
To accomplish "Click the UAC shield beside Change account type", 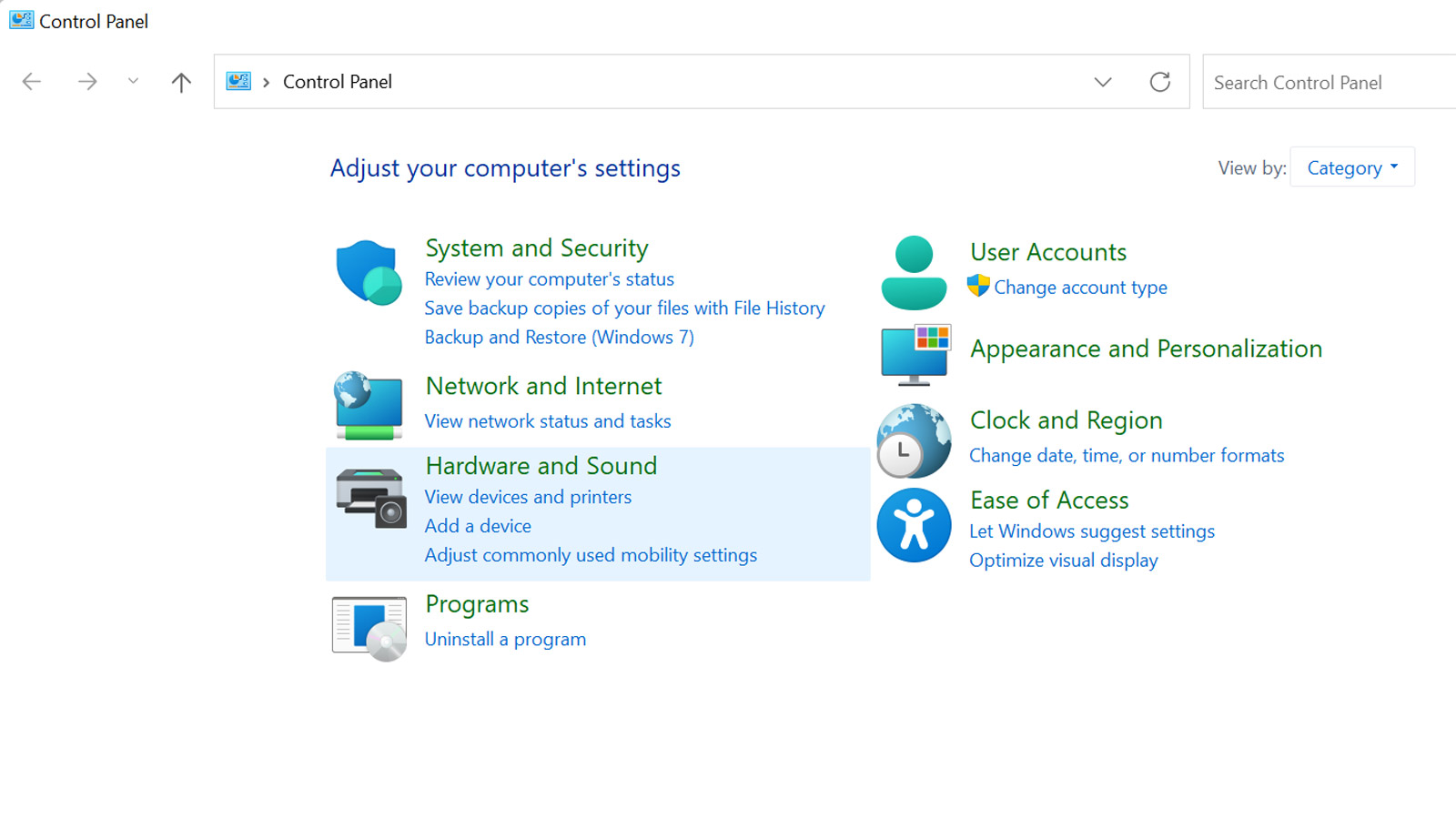I will click(x=978, y=286).
